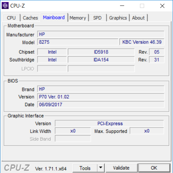Screen dimensions: 173x173
Task: Select the KBC Version 46.39 field
Action: click(142, 42)
